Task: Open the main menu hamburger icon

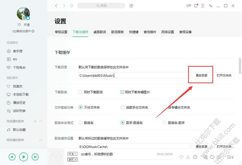Action: pyautogui.click(x=203, y=6)
